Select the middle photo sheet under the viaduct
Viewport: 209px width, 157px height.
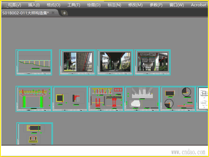(x=115, y=62)
